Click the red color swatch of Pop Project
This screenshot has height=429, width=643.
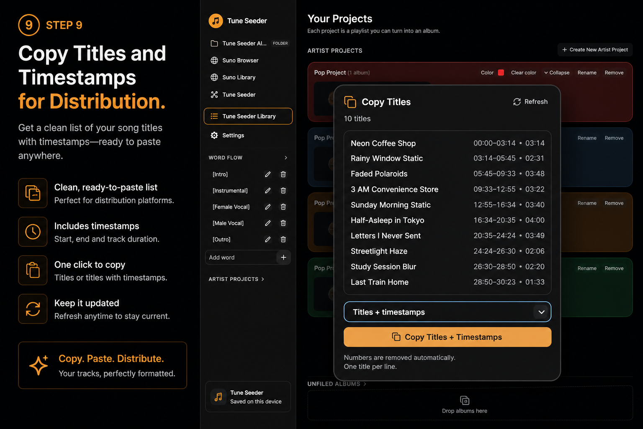(501, 72)
